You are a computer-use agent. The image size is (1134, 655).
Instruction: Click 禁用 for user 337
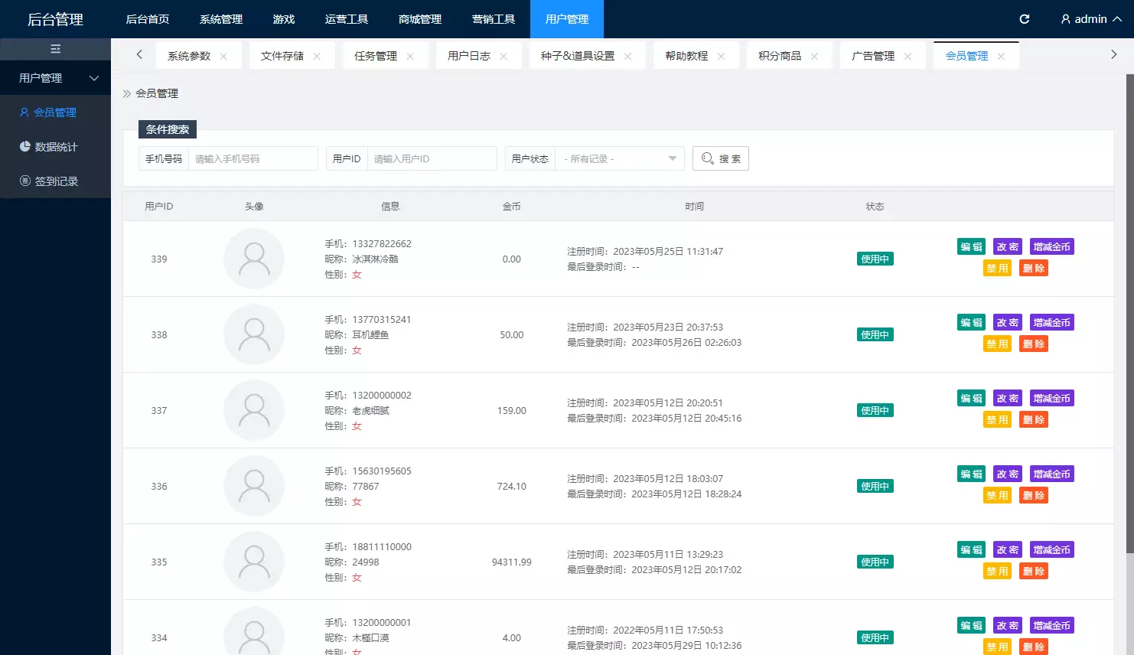(x=997, y=419)
